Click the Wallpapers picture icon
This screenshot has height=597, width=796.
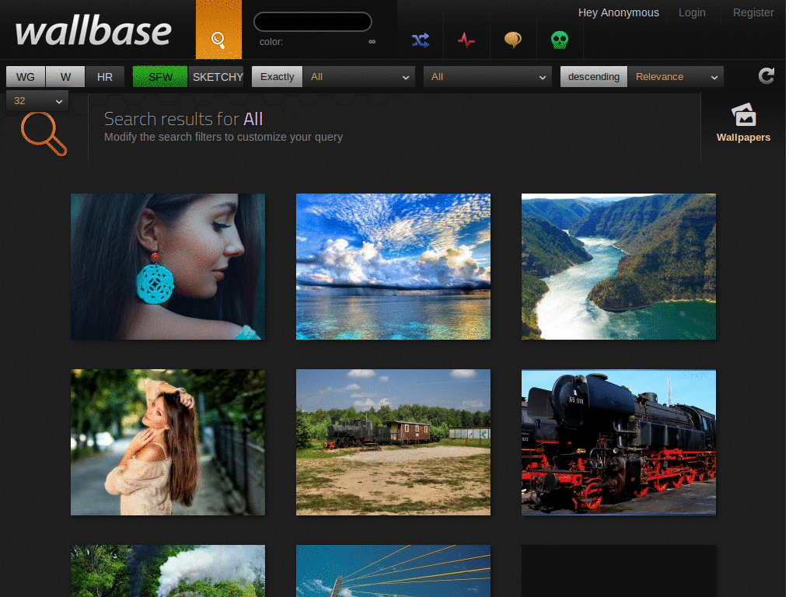(x=743, y=115)
